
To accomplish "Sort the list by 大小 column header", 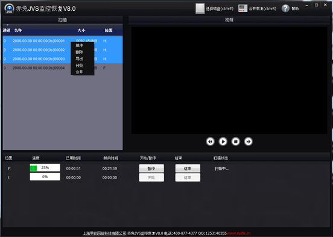I will (81, 30).
